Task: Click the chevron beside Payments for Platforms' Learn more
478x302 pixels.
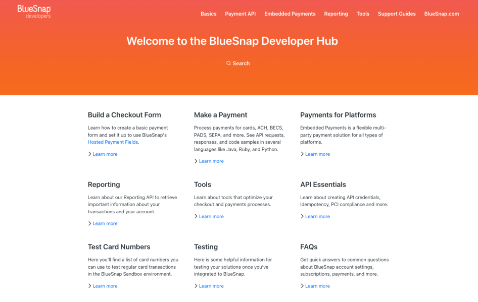Action: [302, 154]
